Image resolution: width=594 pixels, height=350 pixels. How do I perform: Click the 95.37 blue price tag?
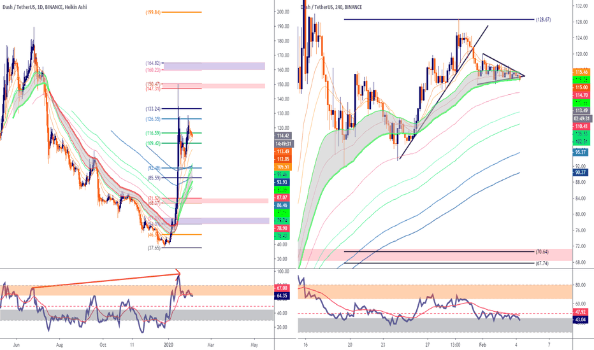tap(580, 152)
